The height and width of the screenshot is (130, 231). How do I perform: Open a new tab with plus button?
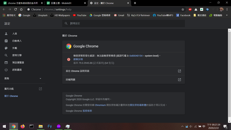point(135,3)
